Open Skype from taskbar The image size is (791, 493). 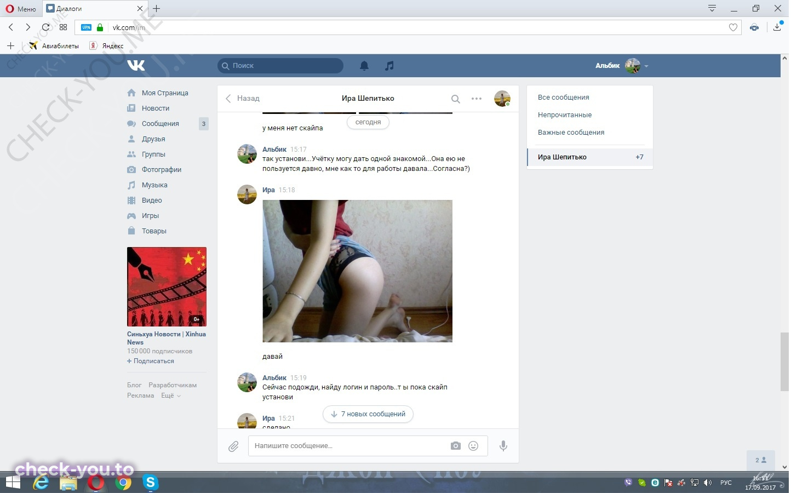coord(150,483)
